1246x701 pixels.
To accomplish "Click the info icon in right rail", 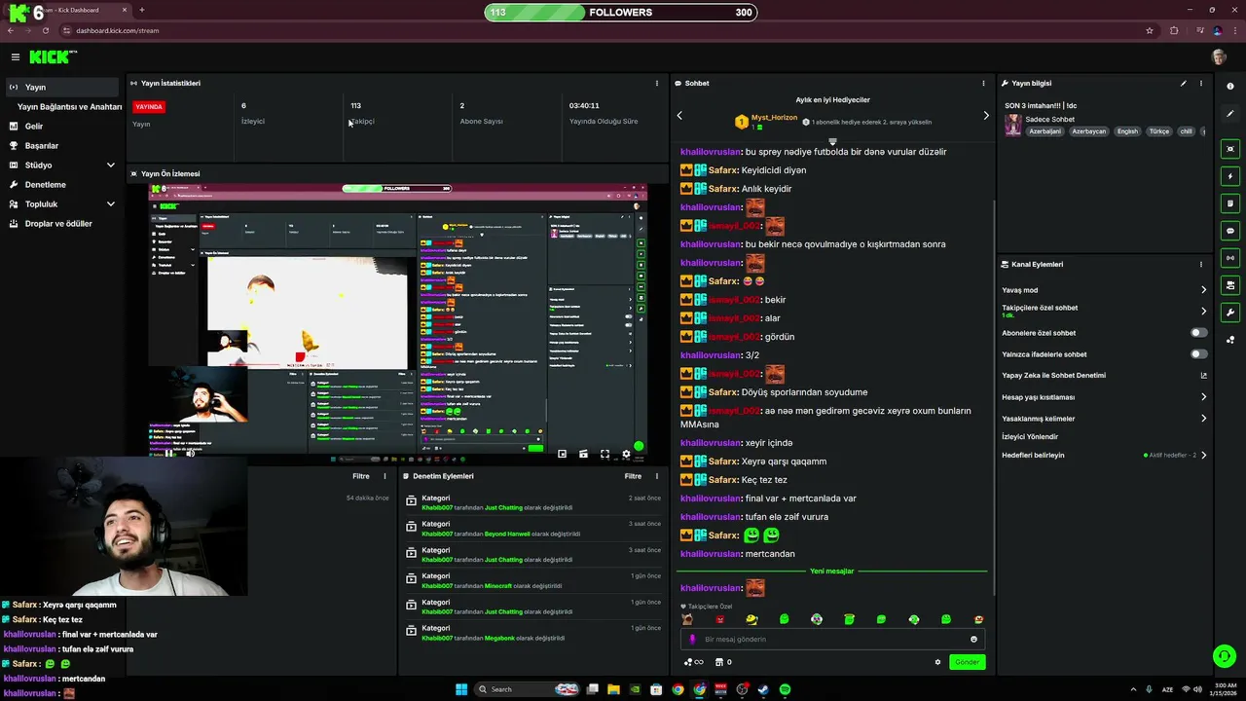I will point(1230,87).
